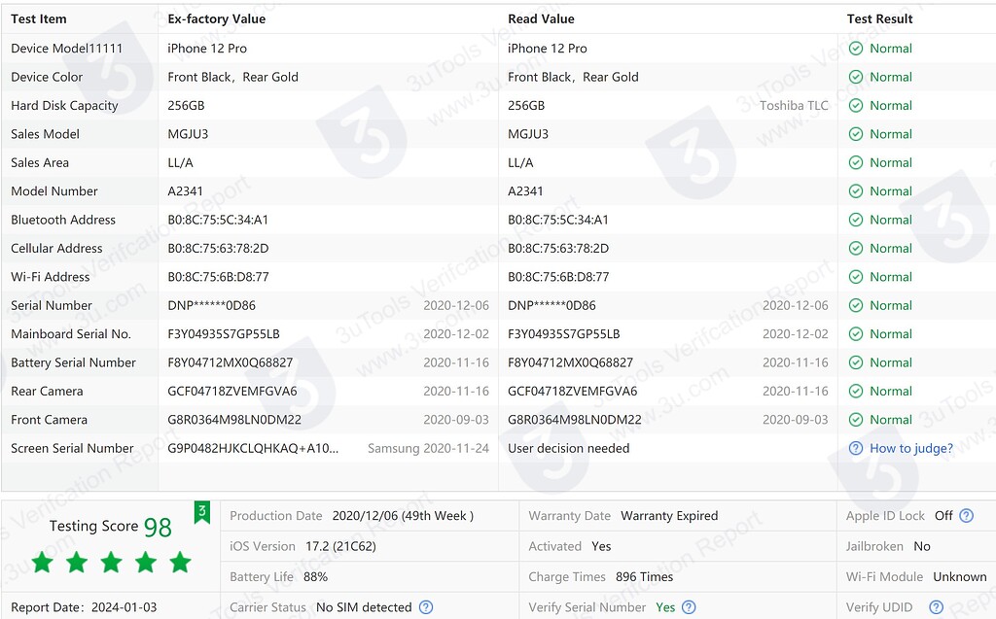Screen dimensions: 996x619
Task: Click the Verify Serial Number Yes value
Action: click(665, 607)
